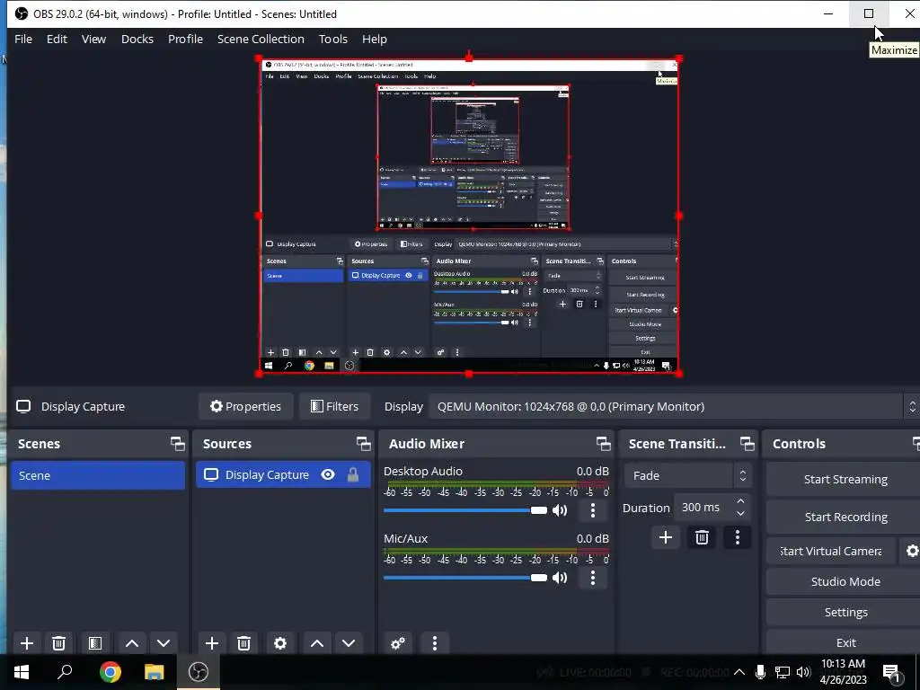Open the notifications action center
The height and width of the screenshot is (690, 920).
coord(890,672)
